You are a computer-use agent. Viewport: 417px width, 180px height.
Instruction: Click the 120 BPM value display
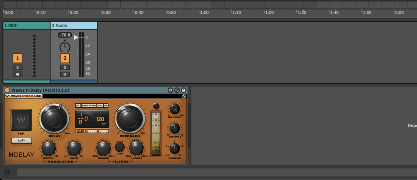tap(100, 119)
